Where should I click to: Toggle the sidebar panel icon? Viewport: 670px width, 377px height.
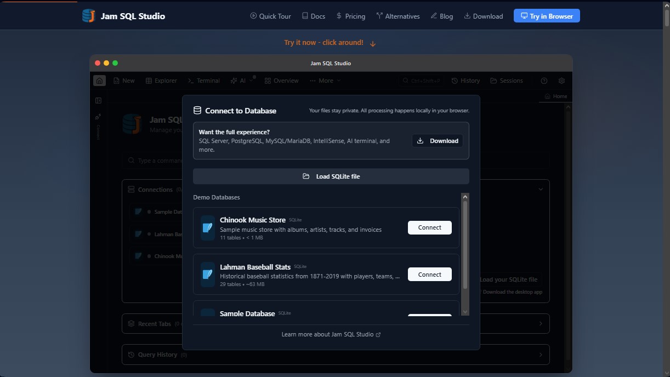[x=99, y=100]
